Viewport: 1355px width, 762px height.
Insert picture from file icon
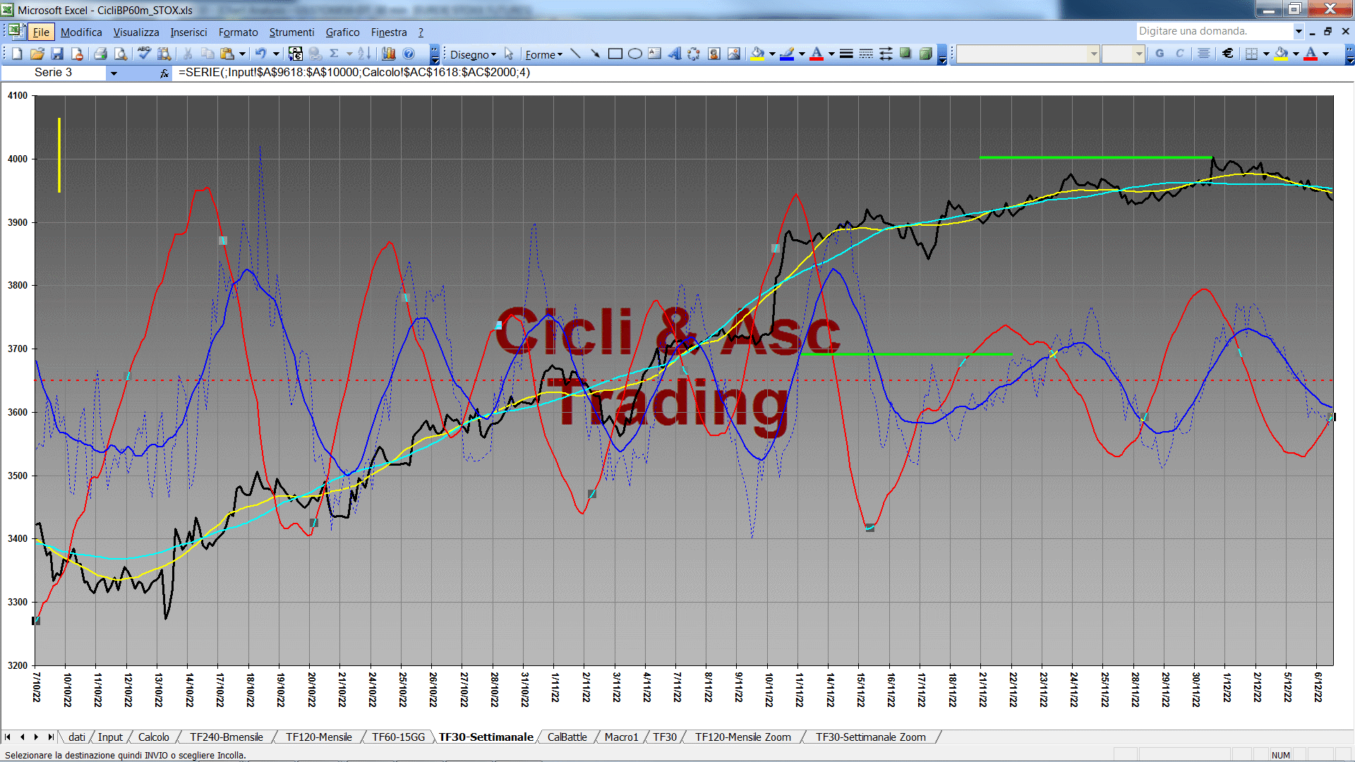733,54
